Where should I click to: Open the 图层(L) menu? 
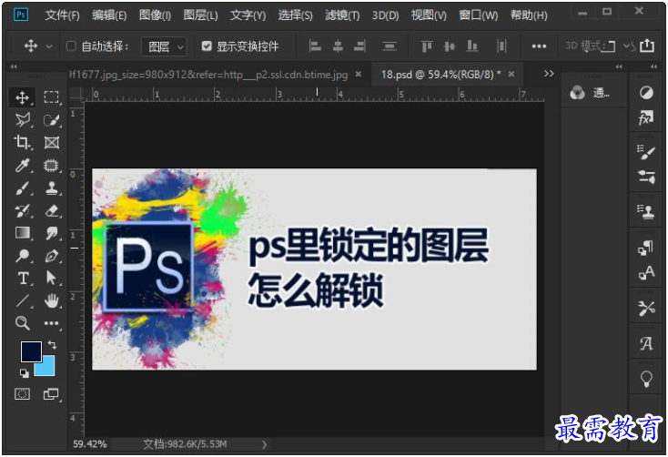coord(200,15)
